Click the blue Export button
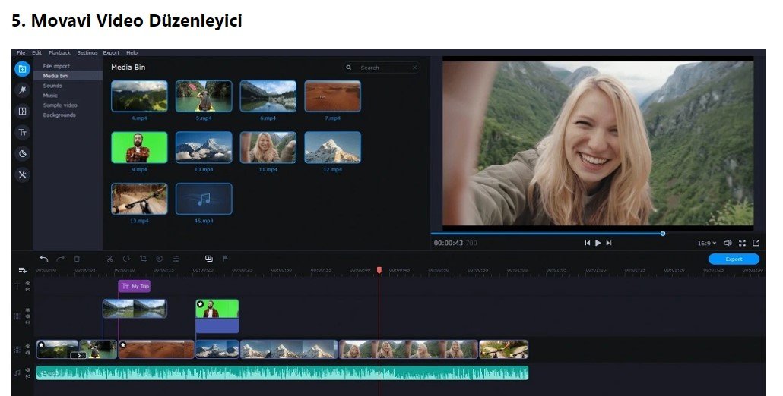Viewport: 783px width, 396px height. tap(733, 259)
